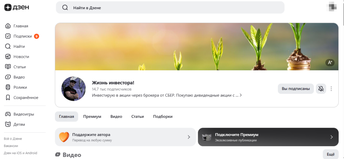This screenshot has width=344, height=159.
Task: Click the A+ accessibility icon on banner
Action: pyautogui.click(x=330, y=63)
